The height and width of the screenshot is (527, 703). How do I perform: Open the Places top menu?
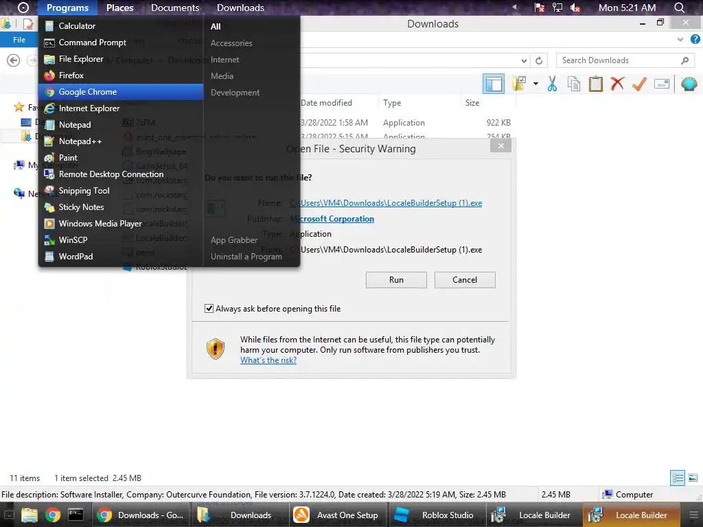point(119,8)
